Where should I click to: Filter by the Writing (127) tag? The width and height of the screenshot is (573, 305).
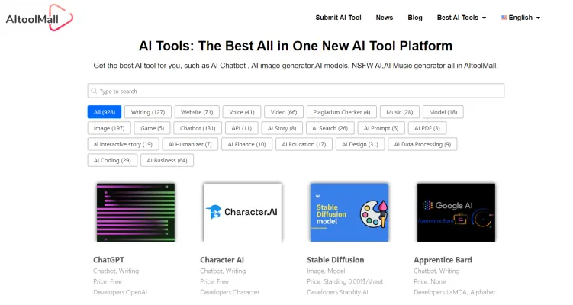coord(147,112)
